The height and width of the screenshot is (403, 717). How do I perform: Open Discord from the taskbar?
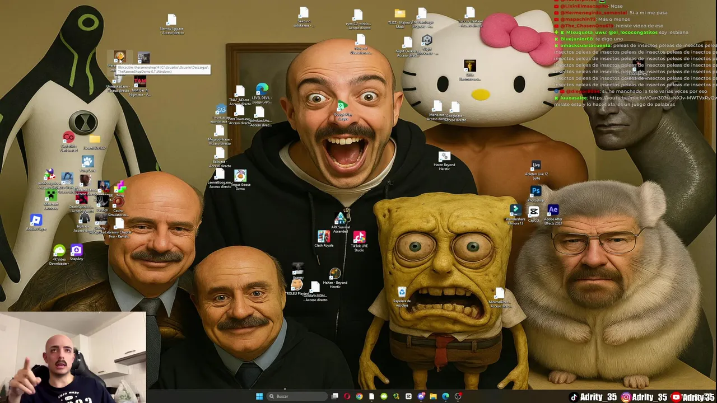tap(421, 396)
